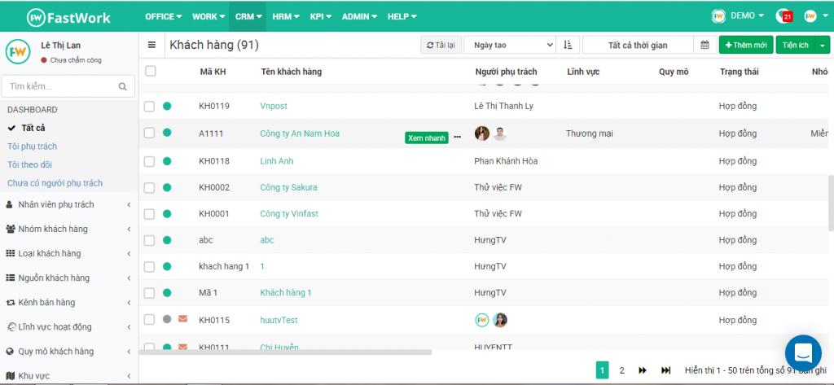The width and height of the screenshot is (834, 385).
Task: Toggle the select-all checkbox in table header
Action: 150,72
